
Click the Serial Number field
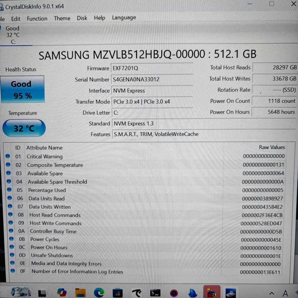pos(152,79)
